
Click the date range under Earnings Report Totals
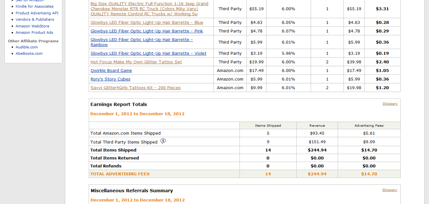[137, 114]
